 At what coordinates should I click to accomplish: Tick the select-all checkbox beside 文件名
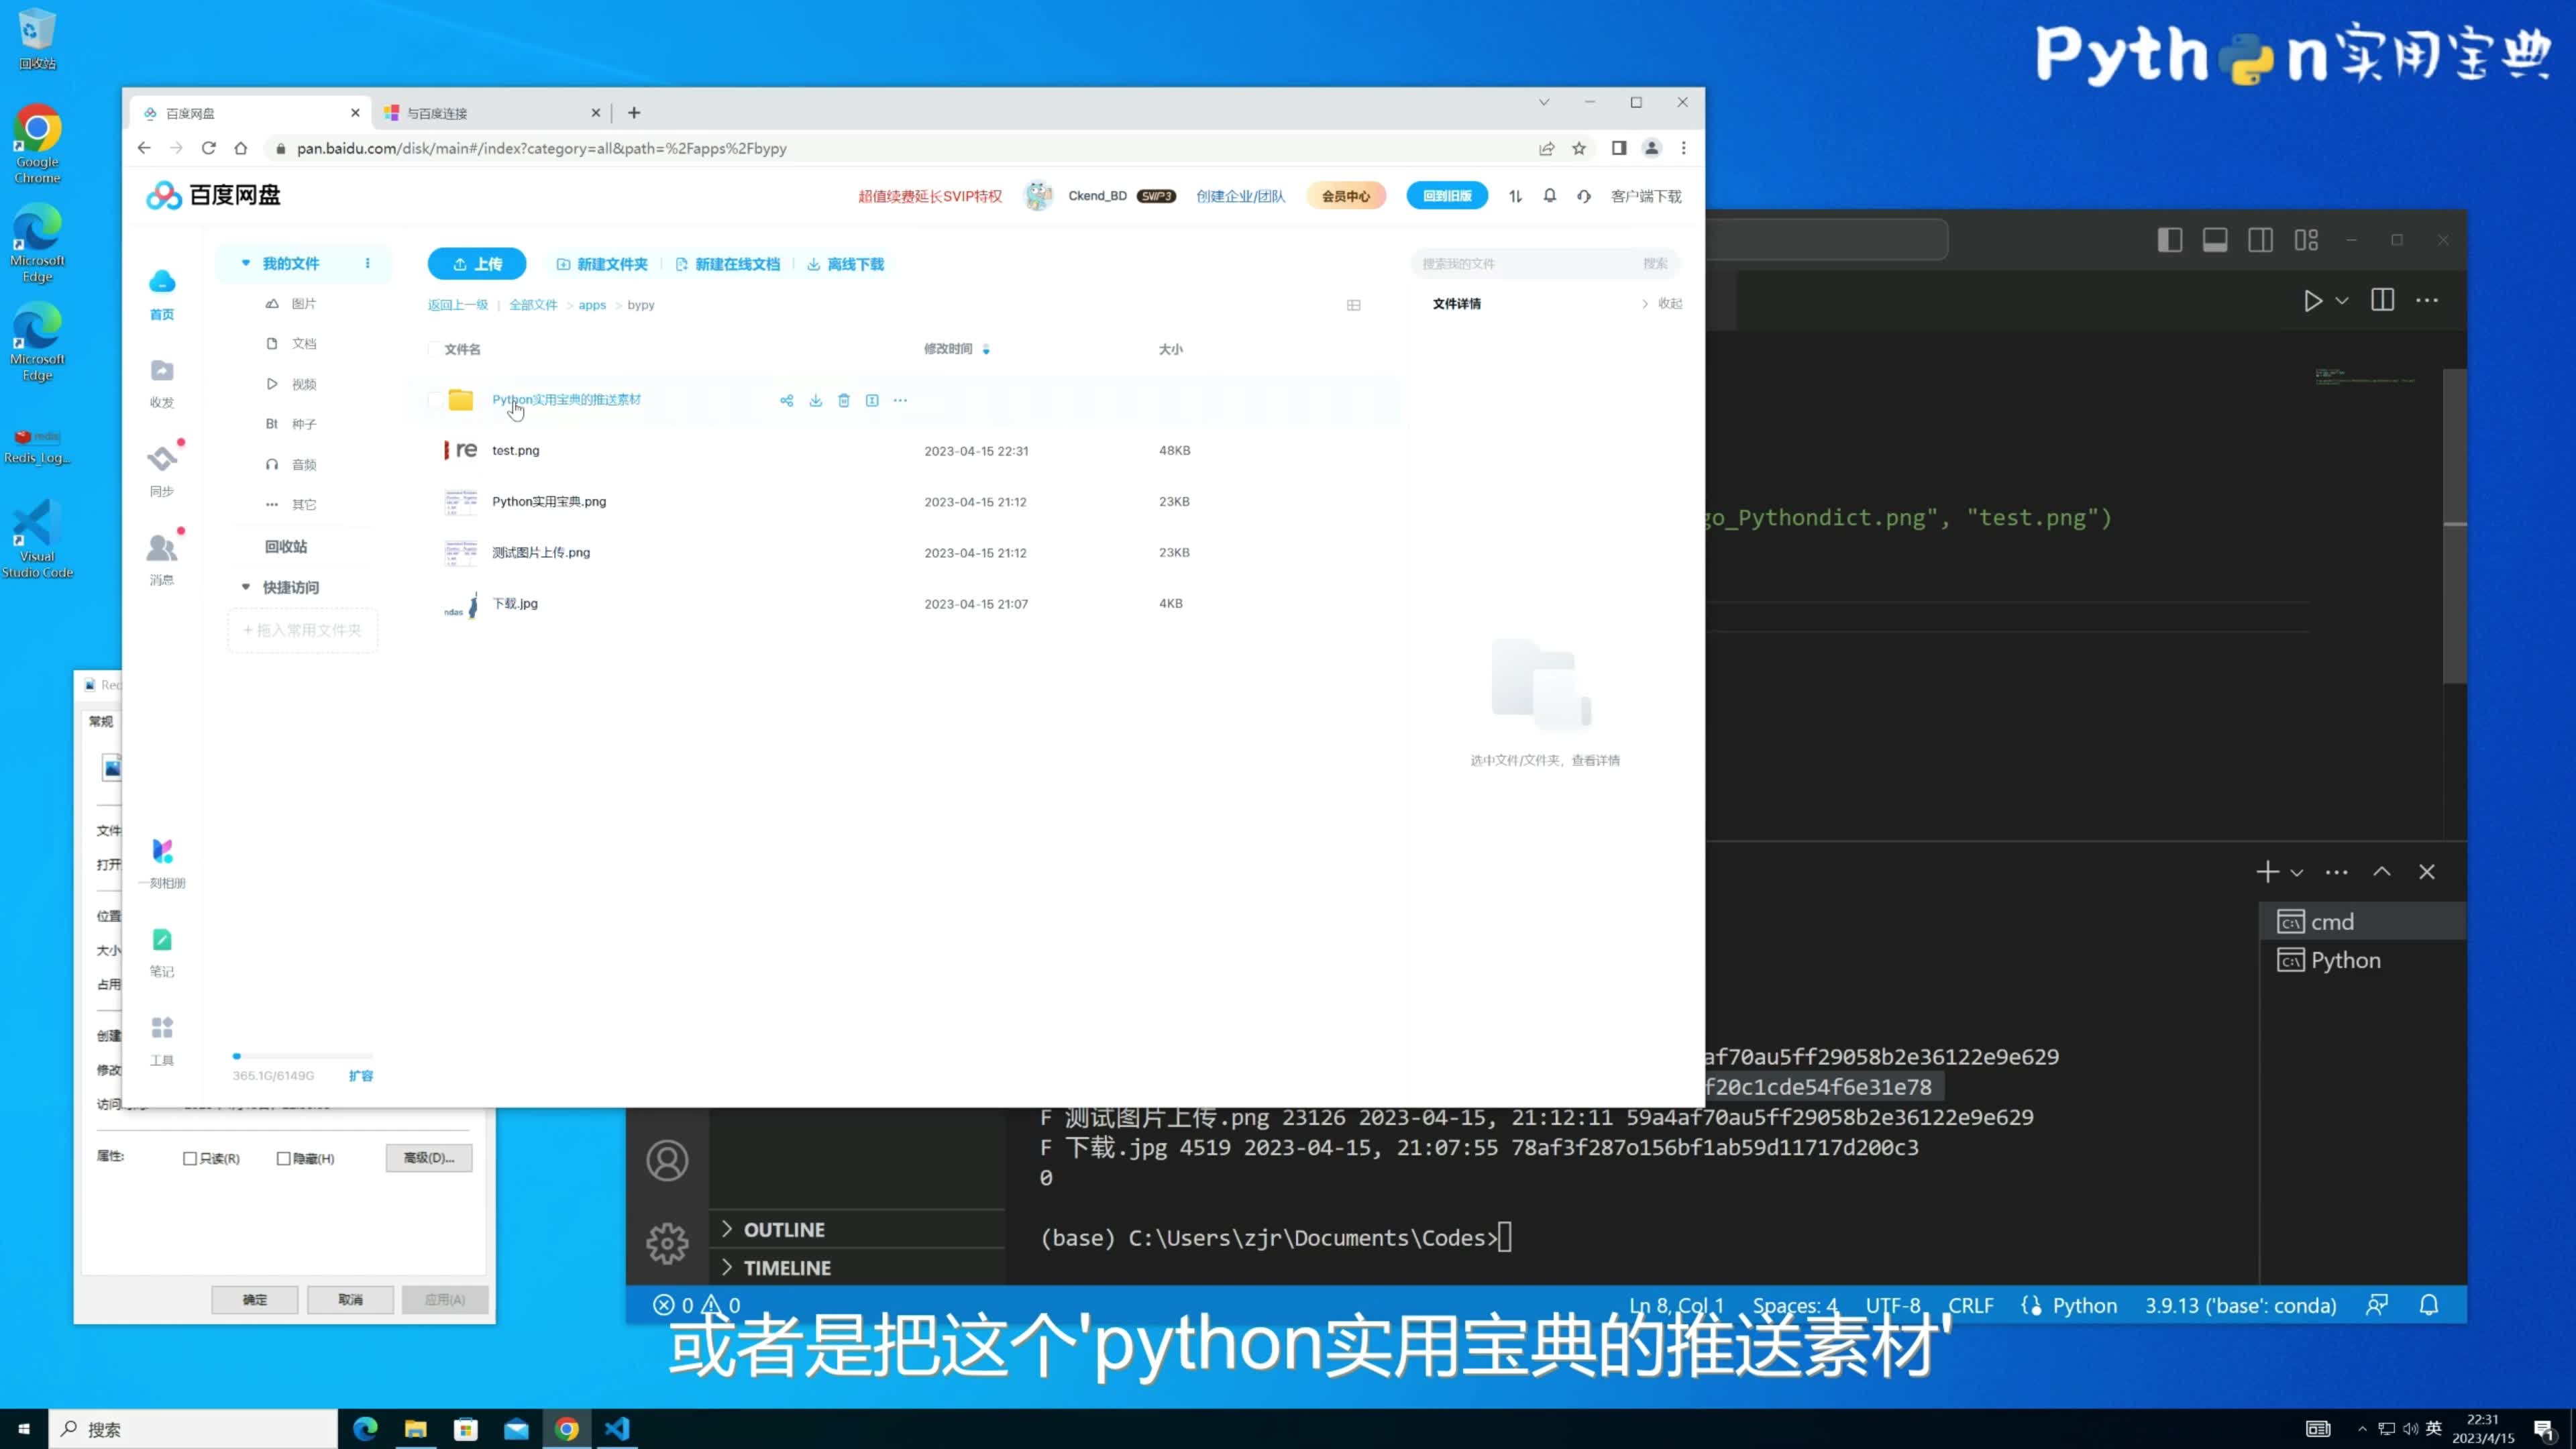[434, 349]
